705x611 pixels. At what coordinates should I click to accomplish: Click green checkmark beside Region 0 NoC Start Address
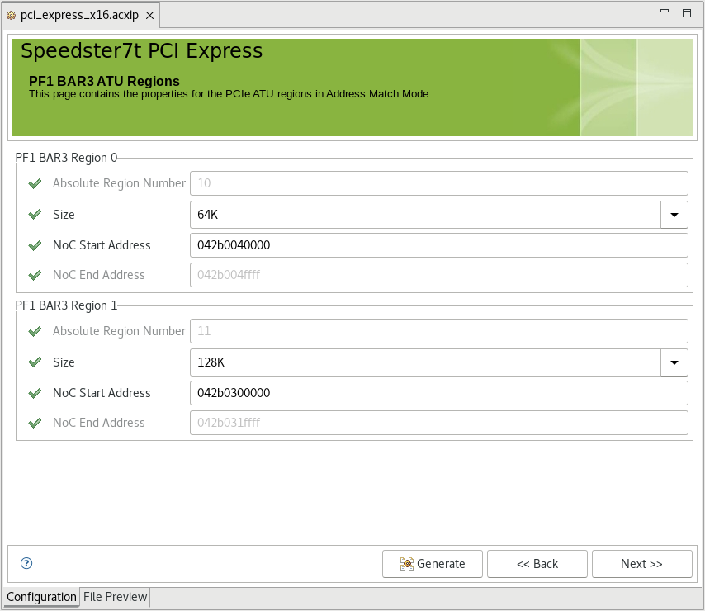click(x=35, y=245)
